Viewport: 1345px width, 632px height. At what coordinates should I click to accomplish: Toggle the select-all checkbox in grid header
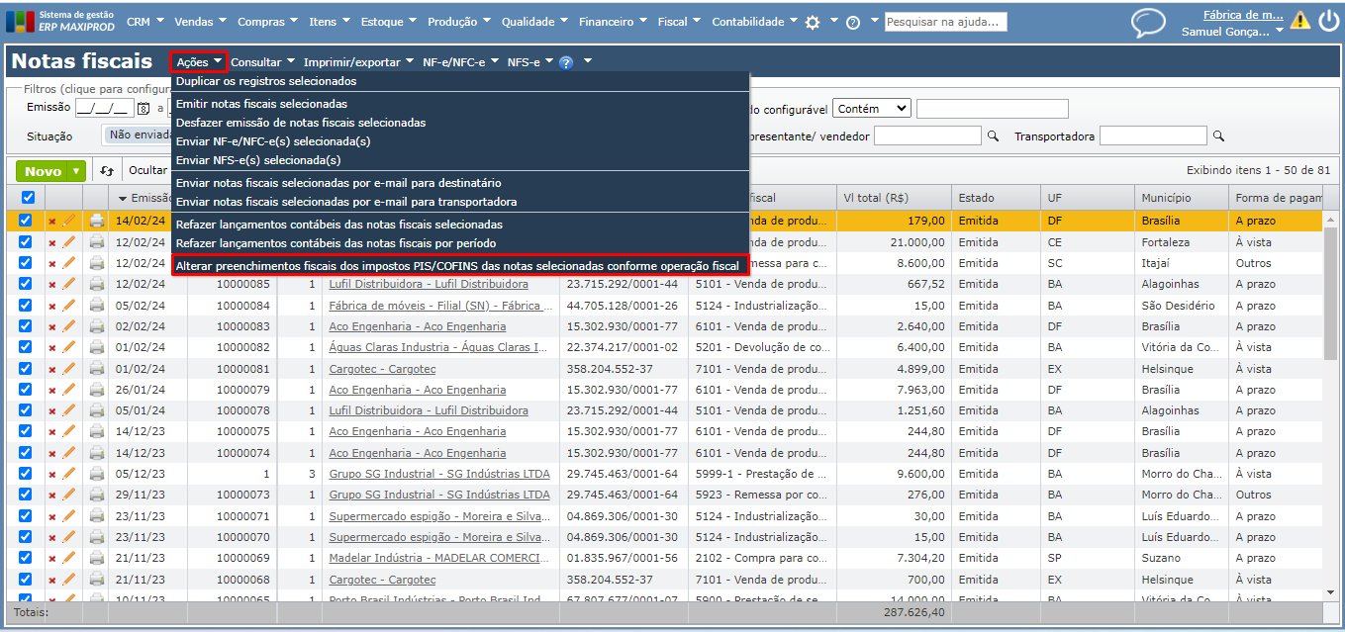27,198
